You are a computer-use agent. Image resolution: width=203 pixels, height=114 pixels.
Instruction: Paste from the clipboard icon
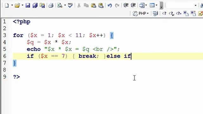coord(94,5)
